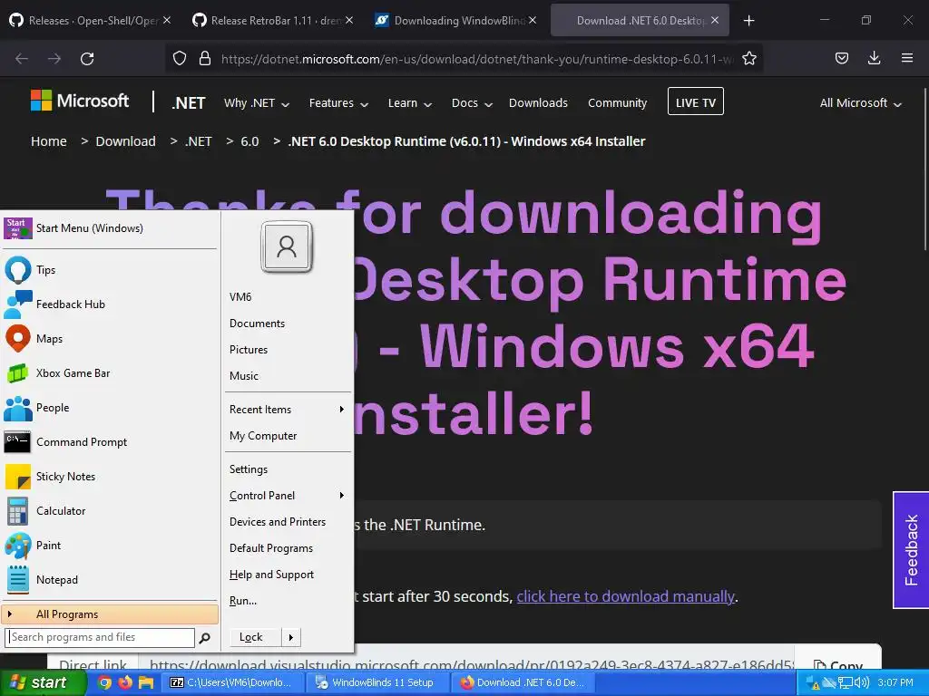This screenshot has height=696, width=929.
Task: Focus the Search programs and files box
Action: 100,637
